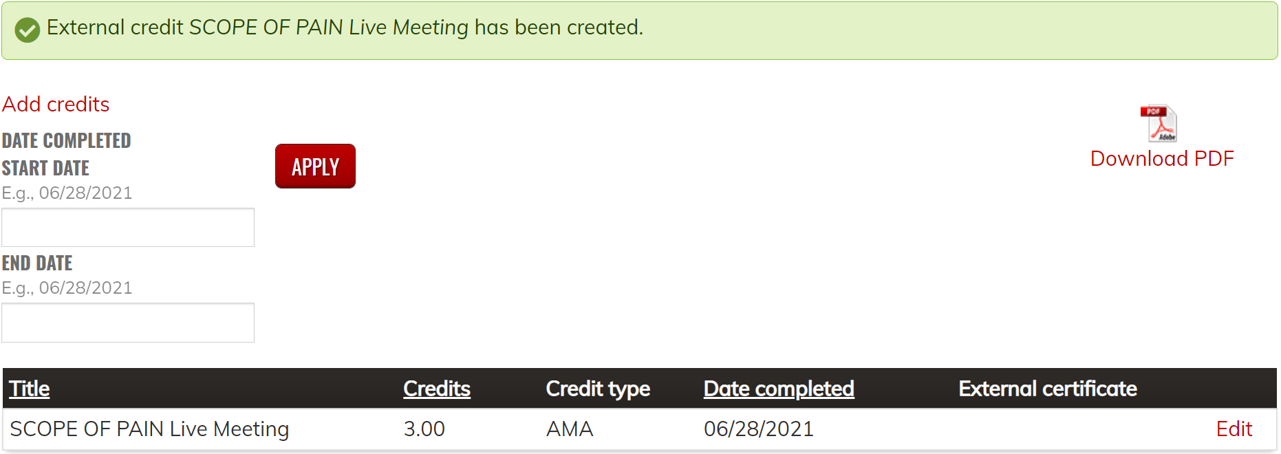Edit the SCOPE OF PAIN credit entry
This screenshot has width=1281, height=454.
pos(1234,429)
